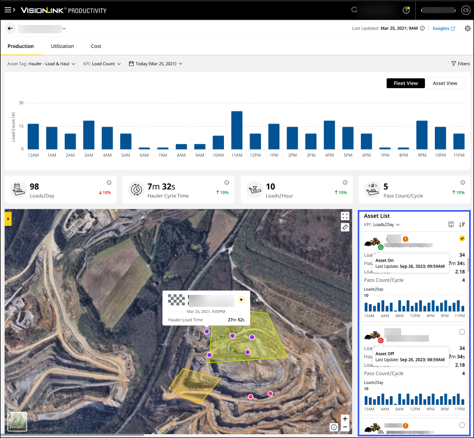Viewport: 474px width, 438px height.
Task: Open the hamburger navigation menu
Action: tap(9, 10)
